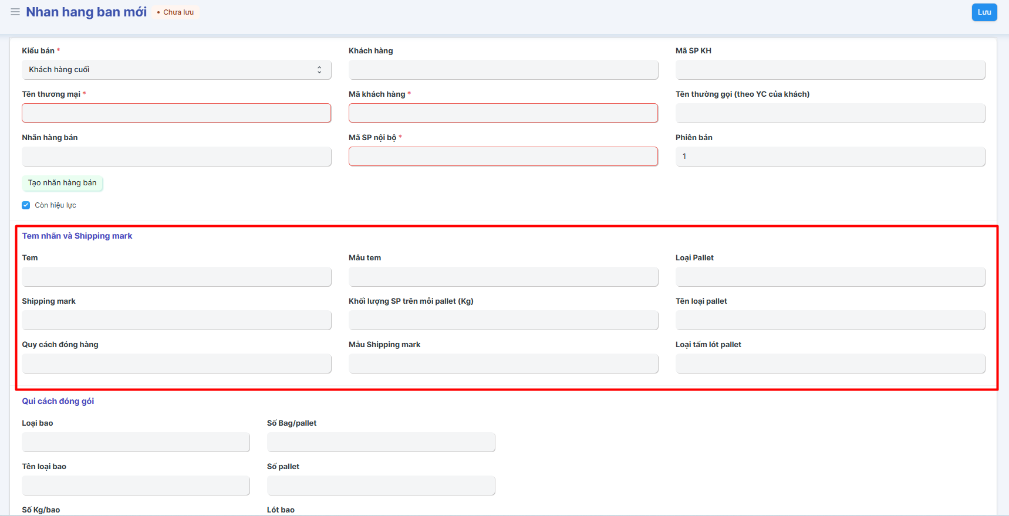Open the hamburger sidebar menu icon
The height and width of the screenshot is (516, 1009).
(15, 12)
